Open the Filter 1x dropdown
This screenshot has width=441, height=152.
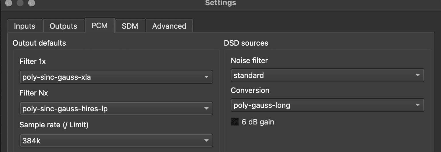[116, 77]
